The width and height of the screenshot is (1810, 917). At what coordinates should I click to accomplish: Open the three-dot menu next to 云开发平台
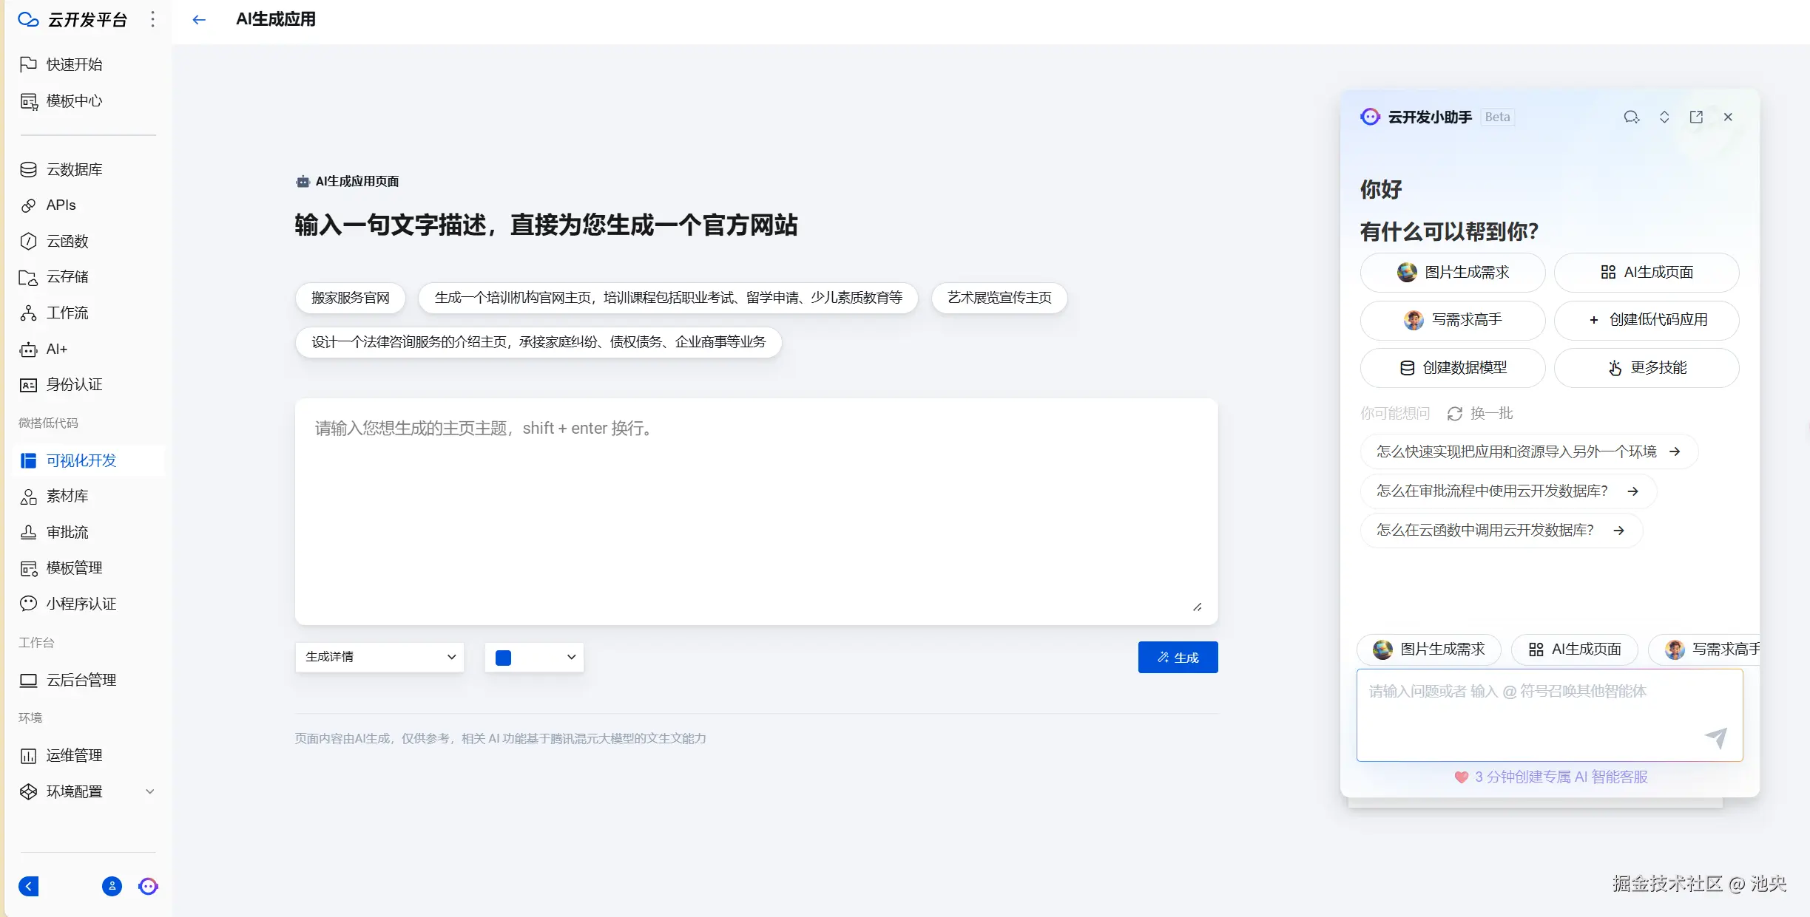click(152, 19)
